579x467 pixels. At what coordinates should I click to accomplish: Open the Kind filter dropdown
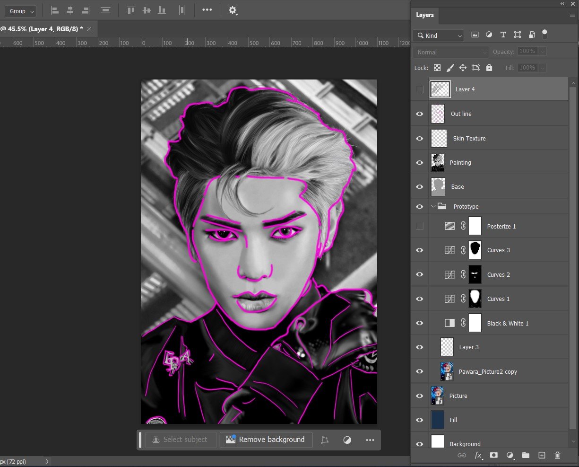pos(438,35)
